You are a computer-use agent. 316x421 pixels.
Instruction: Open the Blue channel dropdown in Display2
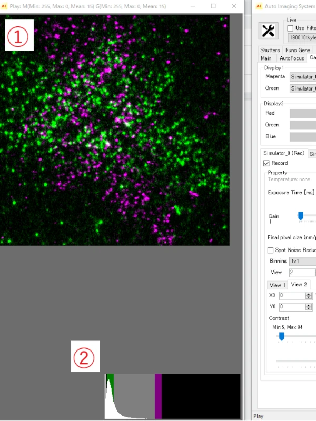(303, 137)
